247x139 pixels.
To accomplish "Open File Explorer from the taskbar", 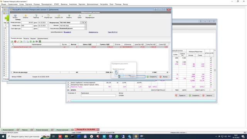I will [66, 136].
